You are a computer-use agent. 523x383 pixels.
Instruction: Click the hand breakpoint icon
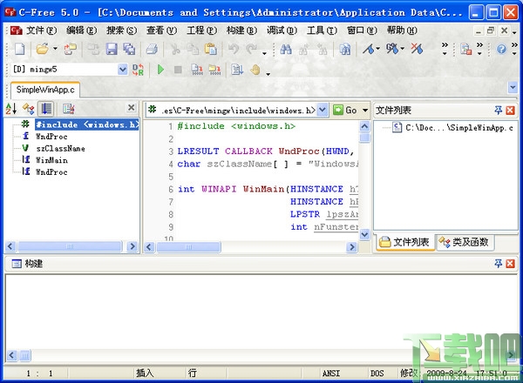point(255,70)
